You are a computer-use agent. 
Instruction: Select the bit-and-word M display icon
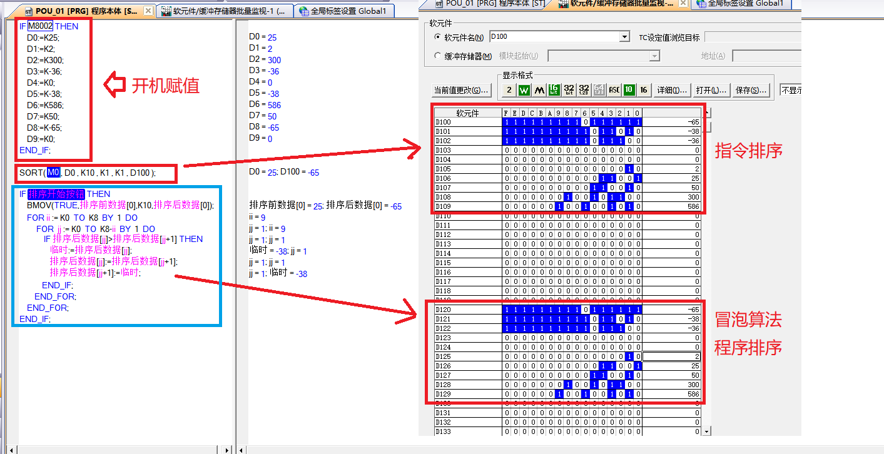tap(539, 90)
